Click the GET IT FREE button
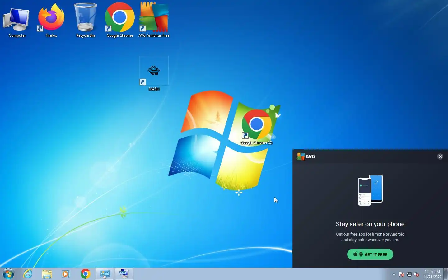This screenshot has width=448, height=280. (x=370, y=254)
